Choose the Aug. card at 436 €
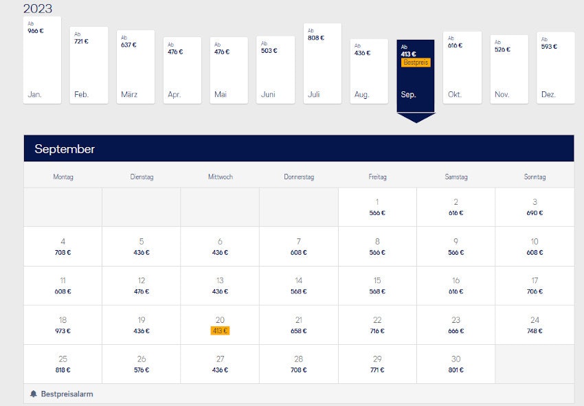 (x=369, y=71)
